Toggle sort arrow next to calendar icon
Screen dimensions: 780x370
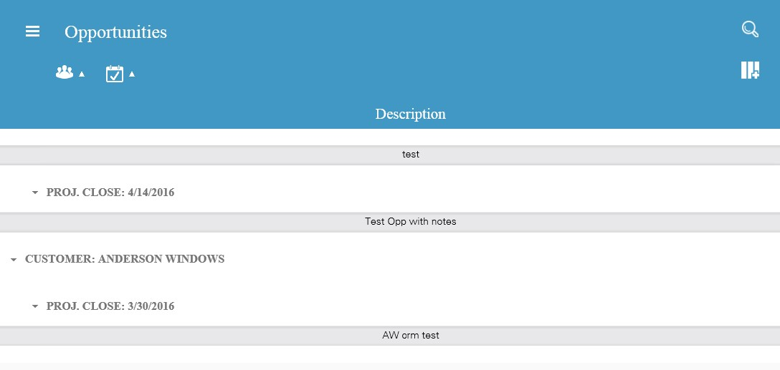[132, 74]
